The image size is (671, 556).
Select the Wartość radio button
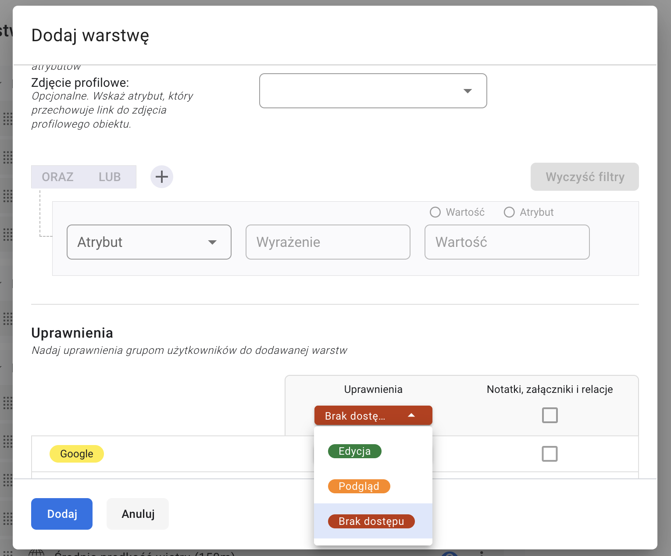click(x=435, y=212)
